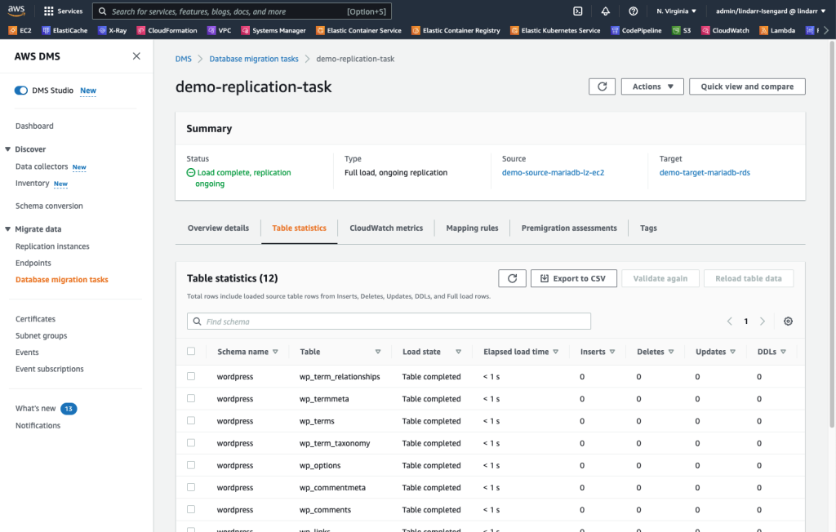Click the AWS logo home icon
The image size is (836, 532).
tap(18, 11)
